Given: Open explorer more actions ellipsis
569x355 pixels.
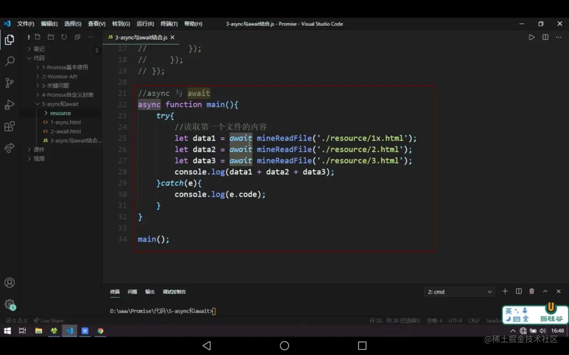Looking at the screenshot, I should point(91,37).
